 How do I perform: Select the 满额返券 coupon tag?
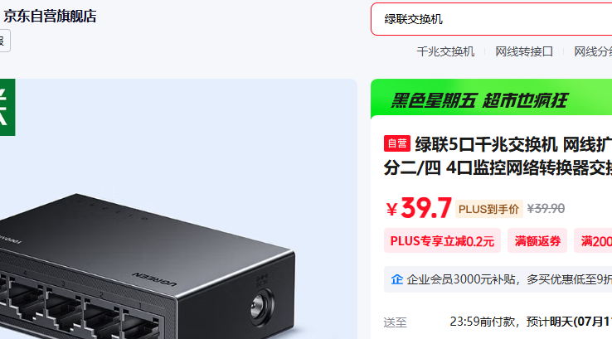[537, 240]
